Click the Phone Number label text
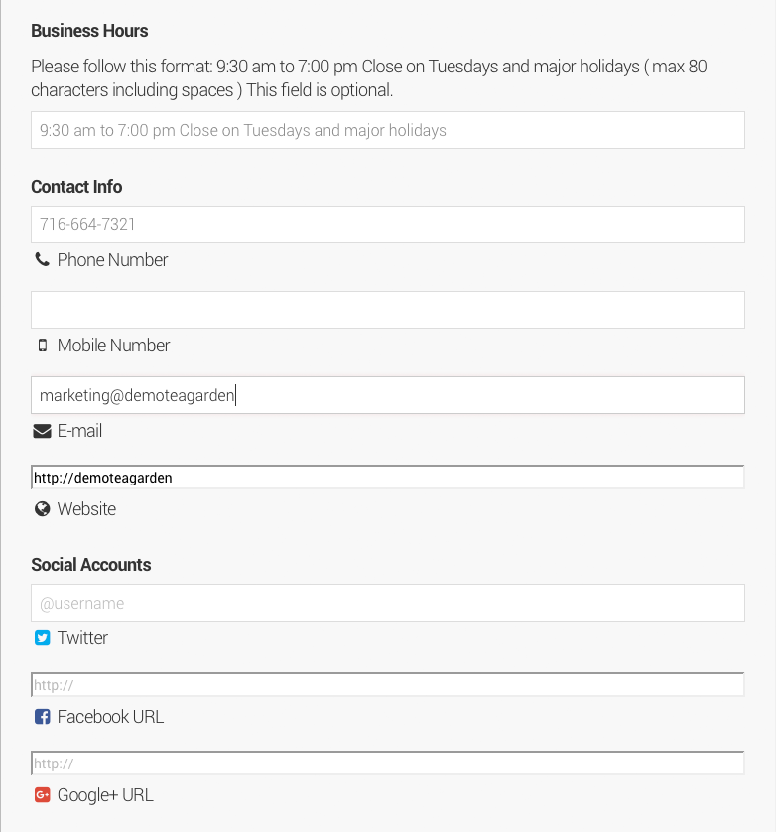776x832 pixels. coord(112,260)
